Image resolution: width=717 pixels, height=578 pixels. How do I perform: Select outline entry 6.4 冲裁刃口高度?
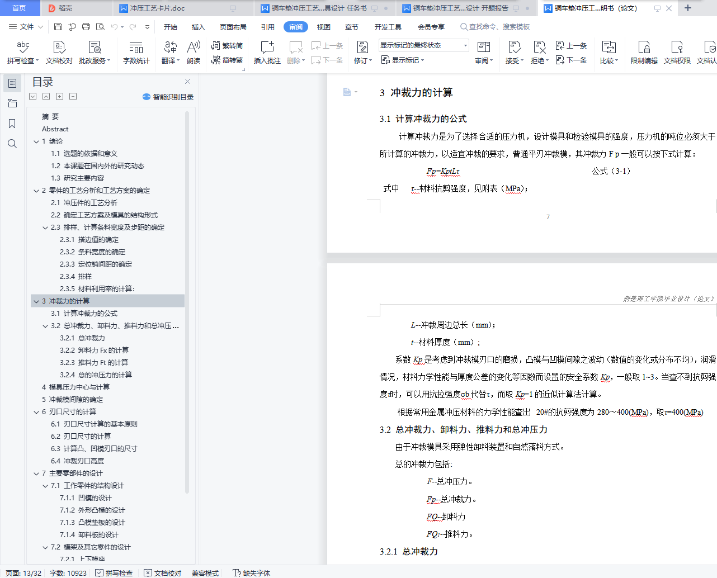[x=77, y=461]
